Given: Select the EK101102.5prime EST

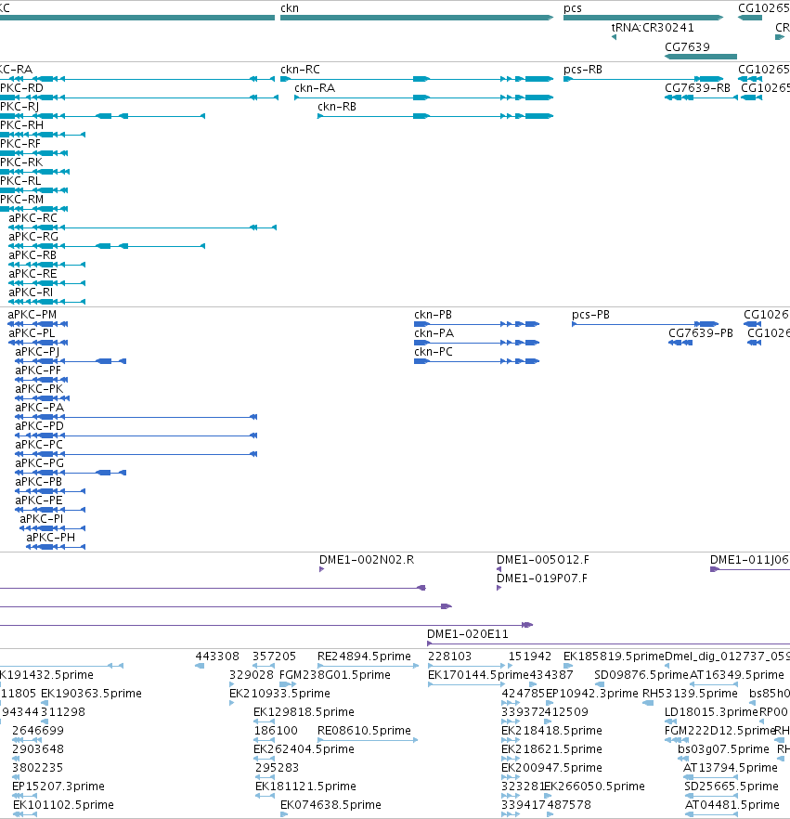Looking at the screenshot, I should 24,814.
